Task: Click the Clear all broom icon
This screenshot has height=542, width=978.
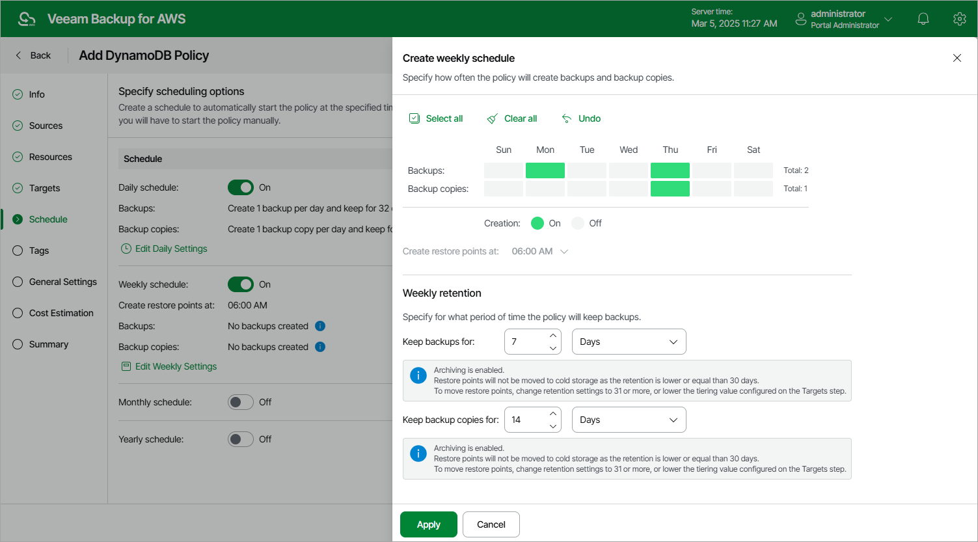Action: click(x=493, y=118)
